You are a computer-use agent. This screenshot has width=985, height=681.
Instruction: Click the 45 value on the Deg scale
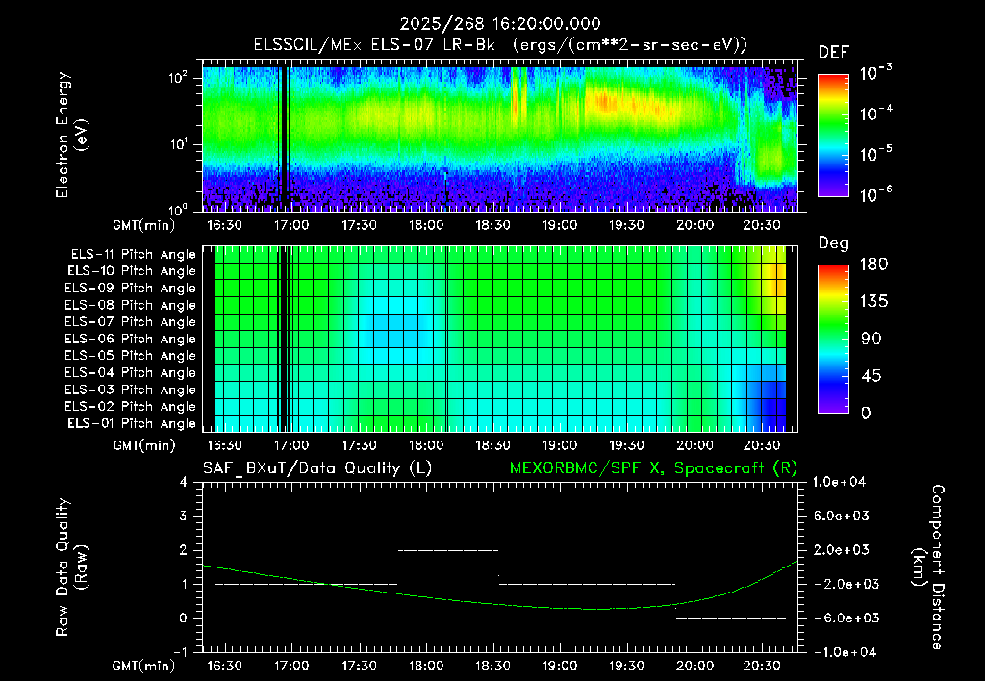coord(873,376)
